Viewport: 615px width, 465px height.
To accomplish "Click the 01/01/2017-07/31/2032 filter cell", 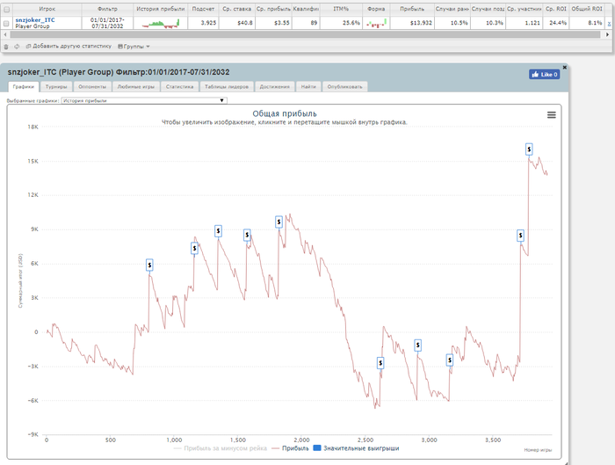I will pyautogui.click(x=107, y=23).
